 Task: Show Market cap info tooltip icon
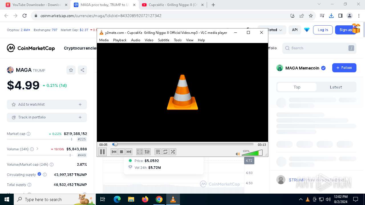point(29,134)
